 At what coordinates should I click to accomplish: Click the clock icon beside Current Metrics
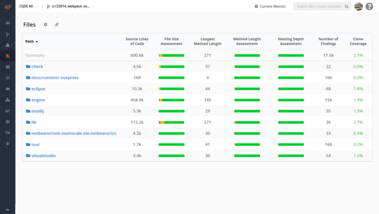coord(256,6)
